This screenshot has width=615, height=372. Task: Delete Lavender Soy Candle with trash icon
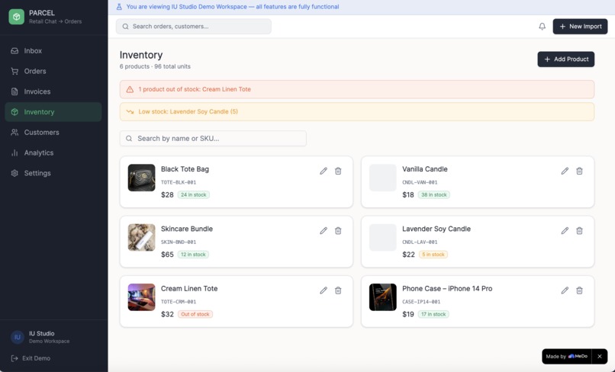579,230
